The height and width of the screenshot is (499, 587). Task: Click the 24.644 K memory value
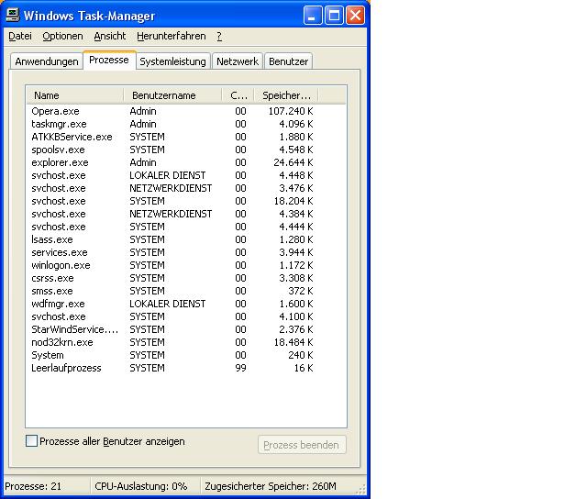point(293,162)
